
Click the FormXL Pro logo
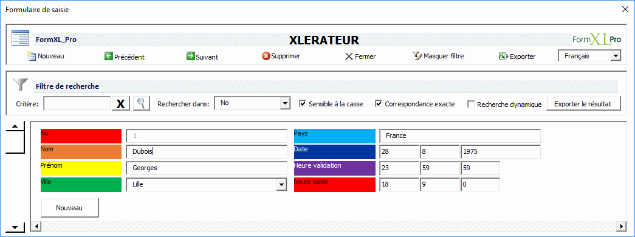point(597,39)
